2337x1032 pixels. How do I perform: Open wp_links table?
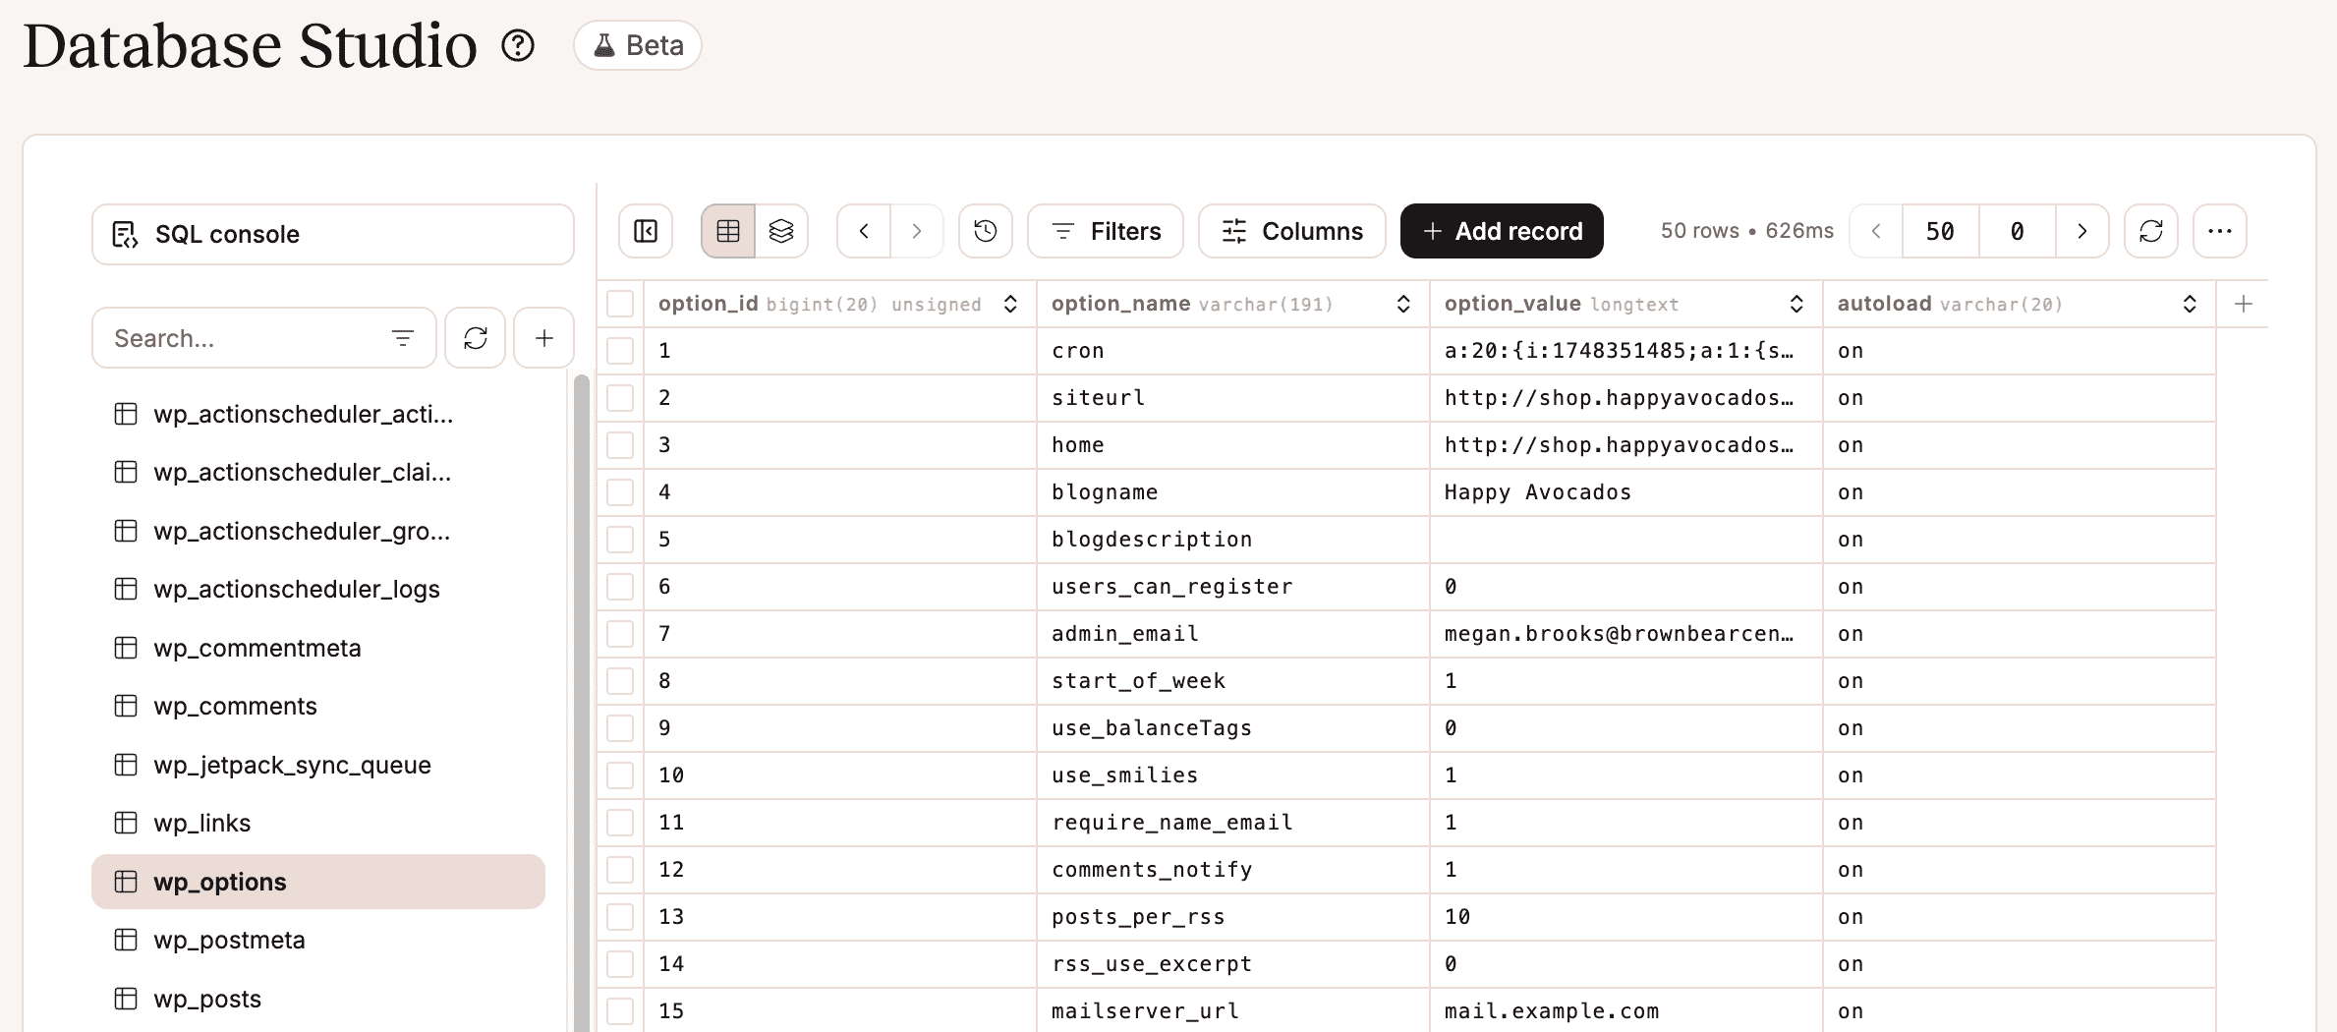[318, 823]
